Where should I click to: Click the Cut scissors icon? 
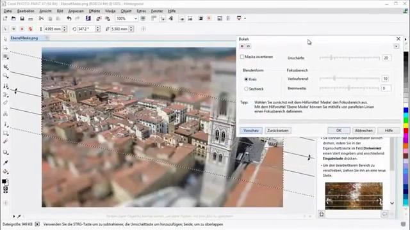41,19
